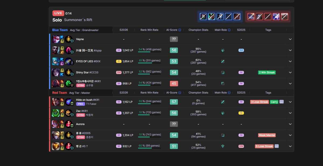Screen dimensions: 323x166
Task: Click Tags header in Red Team section
Action: [268, 93]
